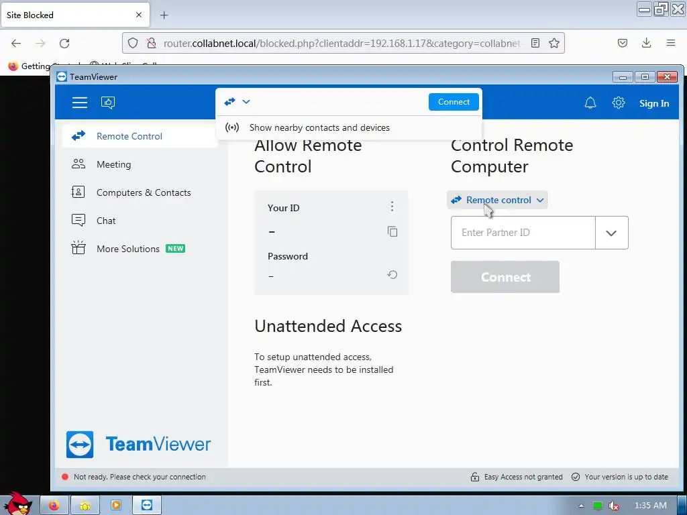Click the Chat bubble icon

coord(78,220)
